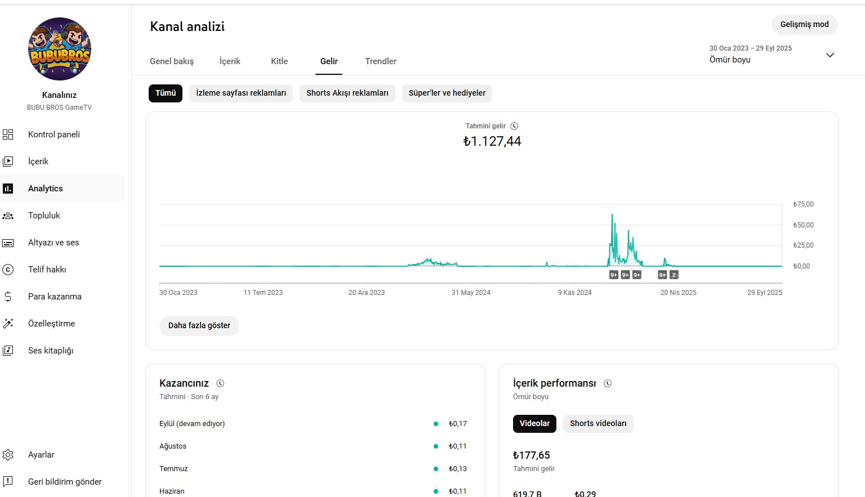865x497 pixels.
Task: Click Geri bildirim gönder link
Action: (65, 482)
